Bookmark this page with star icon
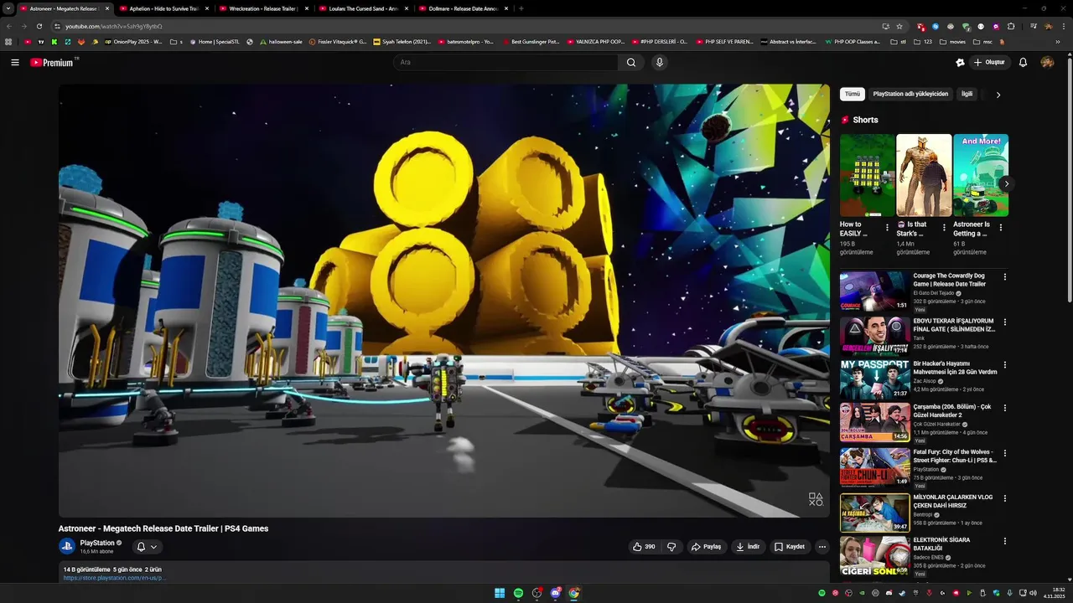Image resolution: width=1073 pixels, height=603 pixels. pyautogui.click(x=899, y=26)
